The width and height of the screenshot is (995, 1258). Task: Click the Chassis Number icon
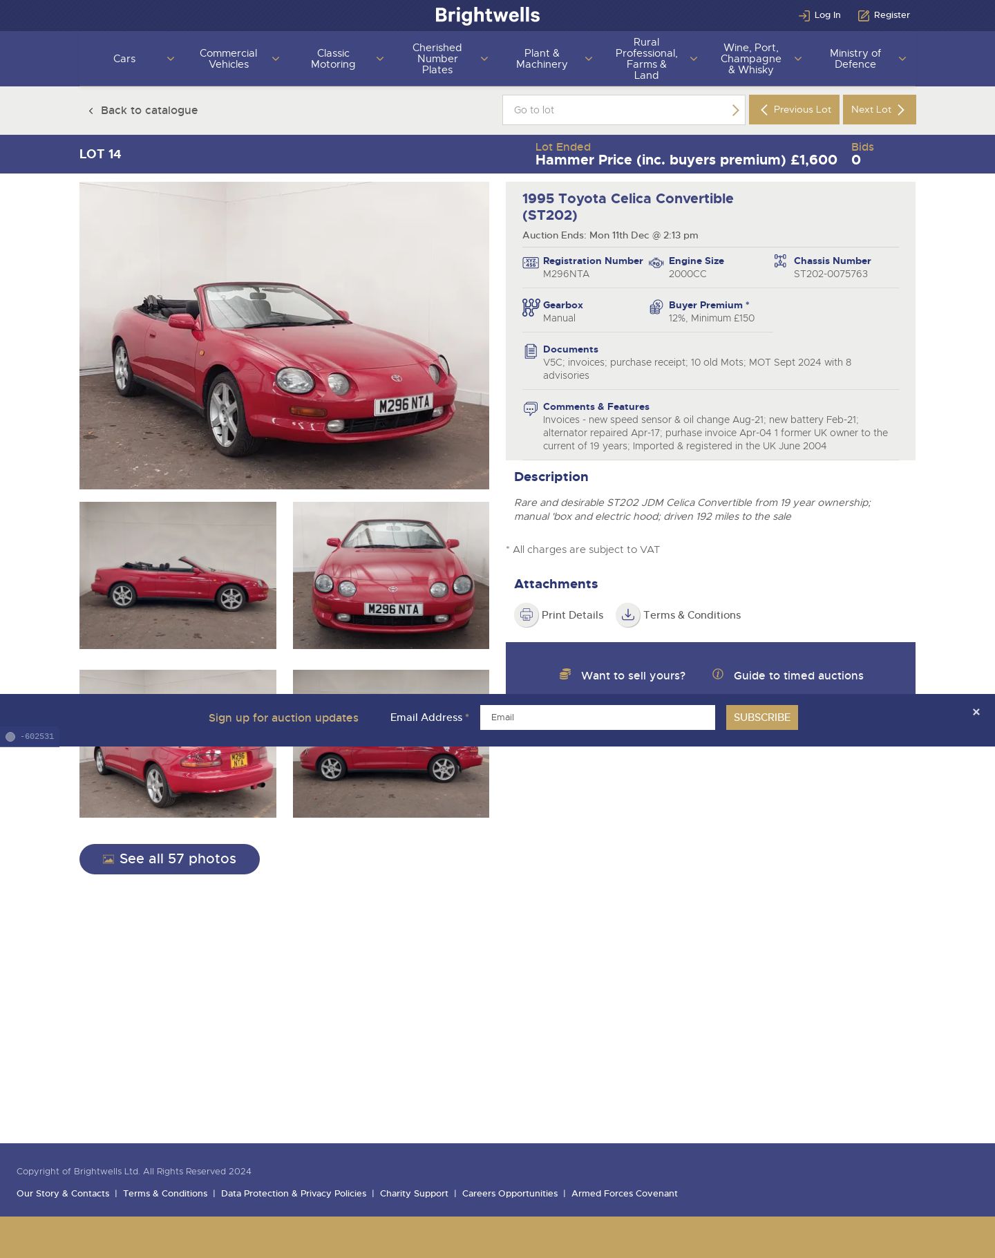780,261
